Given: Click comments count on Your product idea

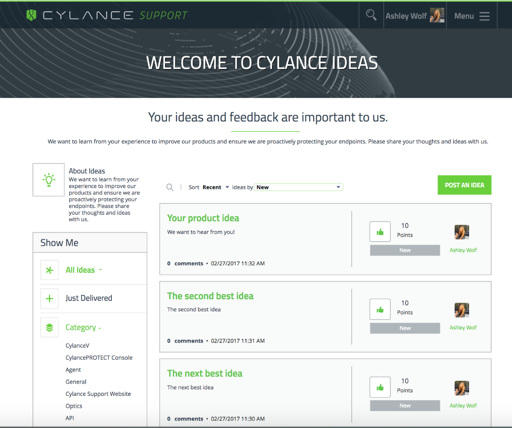Looking at the screenshot, I should (185, 263).
